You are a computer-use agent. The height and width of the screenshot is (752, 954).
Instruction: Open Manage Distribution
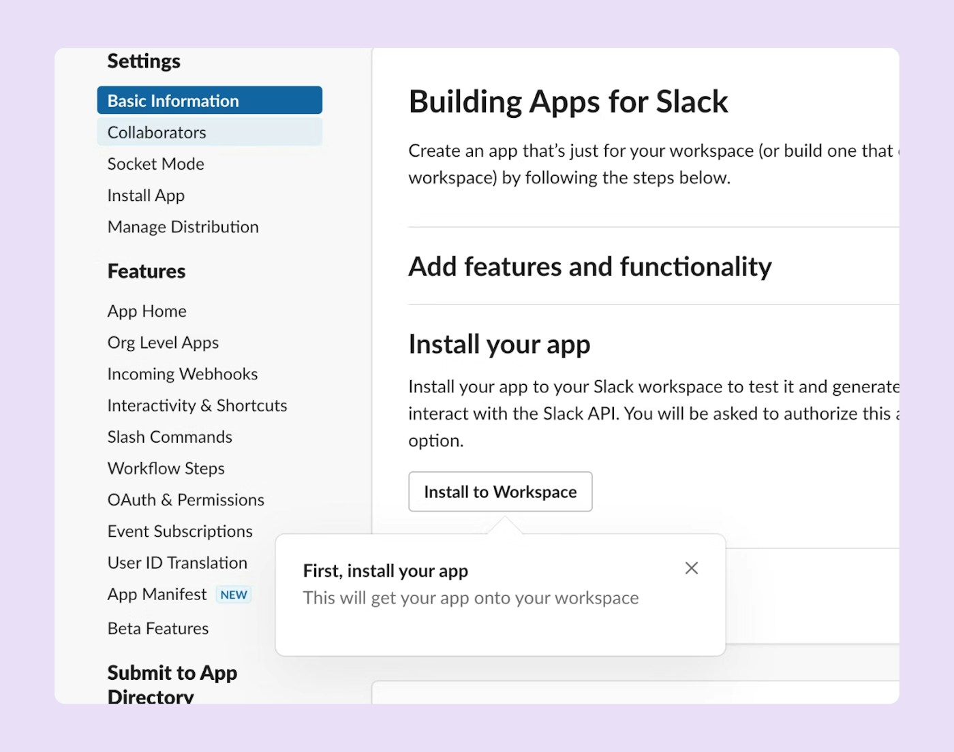(x=183, y=227)
